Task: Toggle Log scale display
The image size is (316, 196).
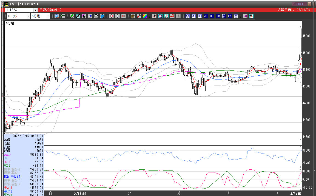Action: pyautogui.click(x=245, y=16)
